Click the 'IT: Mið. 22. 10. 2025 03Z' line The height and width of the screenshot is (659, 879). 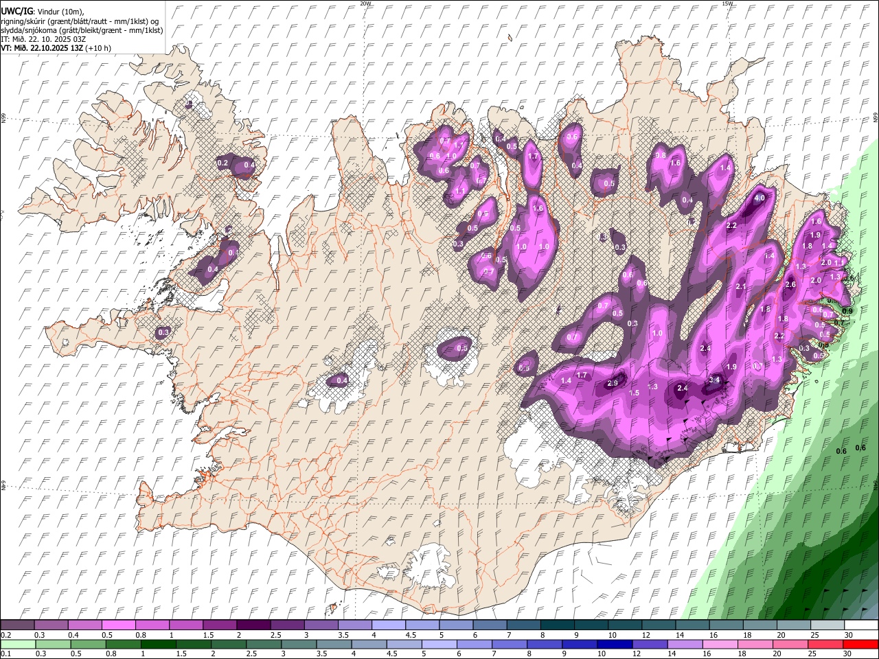(43, 39)
